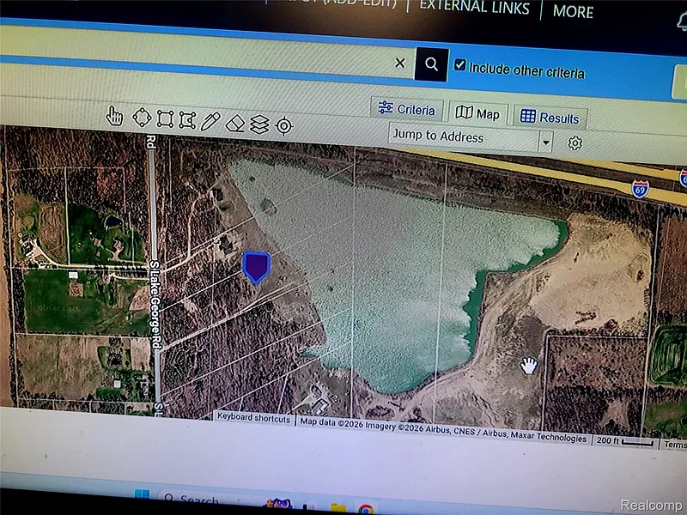The image size is (687, 515).
Task: Uncheck Include other criteria checkbox
Action: click(459, 65)
